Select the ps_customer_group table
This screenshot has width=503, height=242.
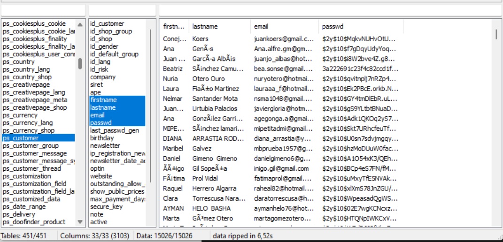tap(38, 145)
